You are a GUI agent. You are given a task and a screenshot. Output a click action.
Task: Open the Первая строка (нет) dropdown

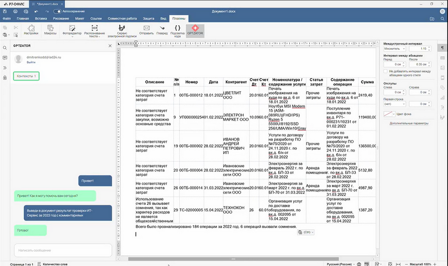click(395, 104)
